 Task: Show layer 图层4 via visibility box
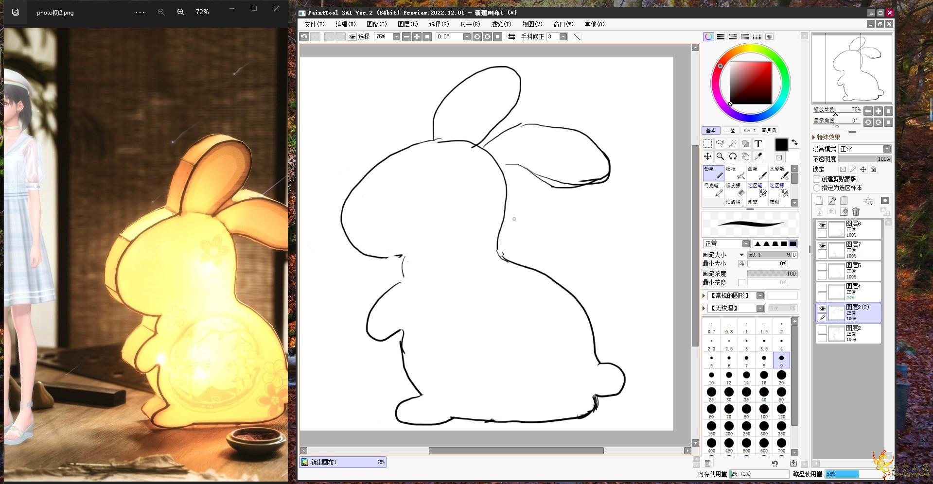(822, 288)
